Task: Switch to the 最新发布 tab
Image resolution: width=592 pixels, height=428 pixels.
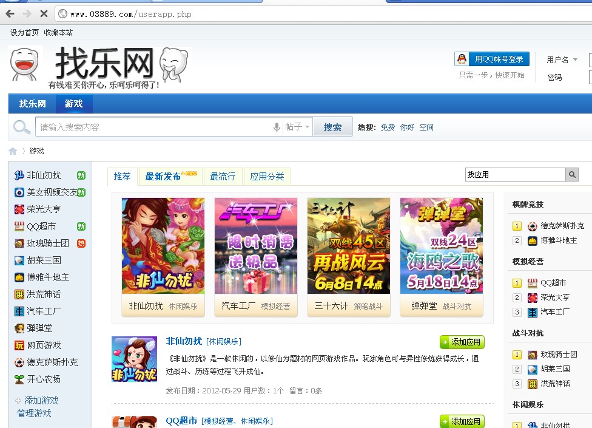Action: pyautogui.click(x=170, y=177)
